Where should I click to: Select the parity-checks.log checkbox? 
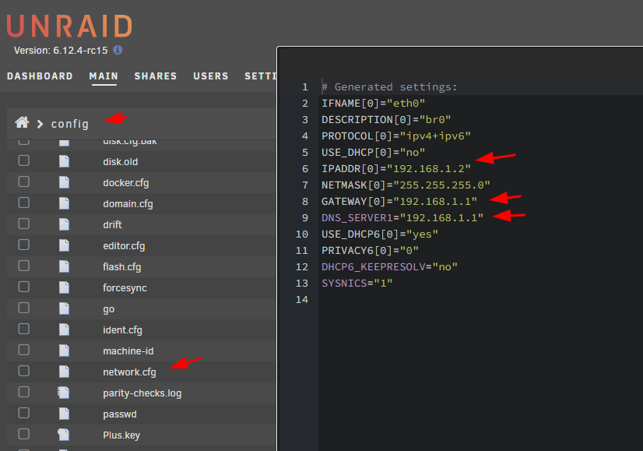[x=24, y=392]
